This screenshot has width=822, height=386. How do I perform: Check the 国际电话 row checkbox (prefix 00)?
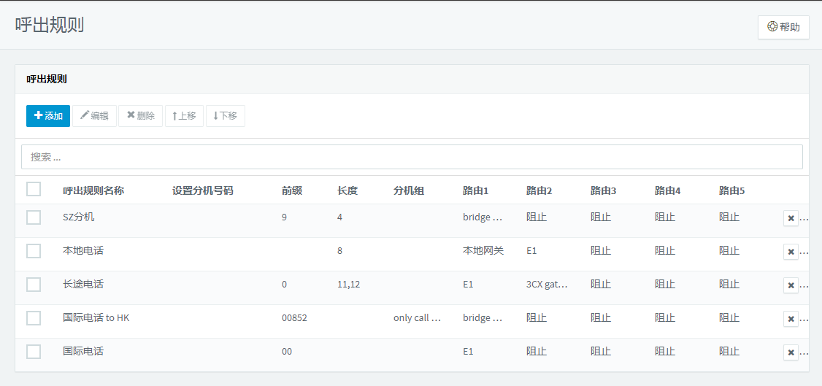[x=34, y=352]
